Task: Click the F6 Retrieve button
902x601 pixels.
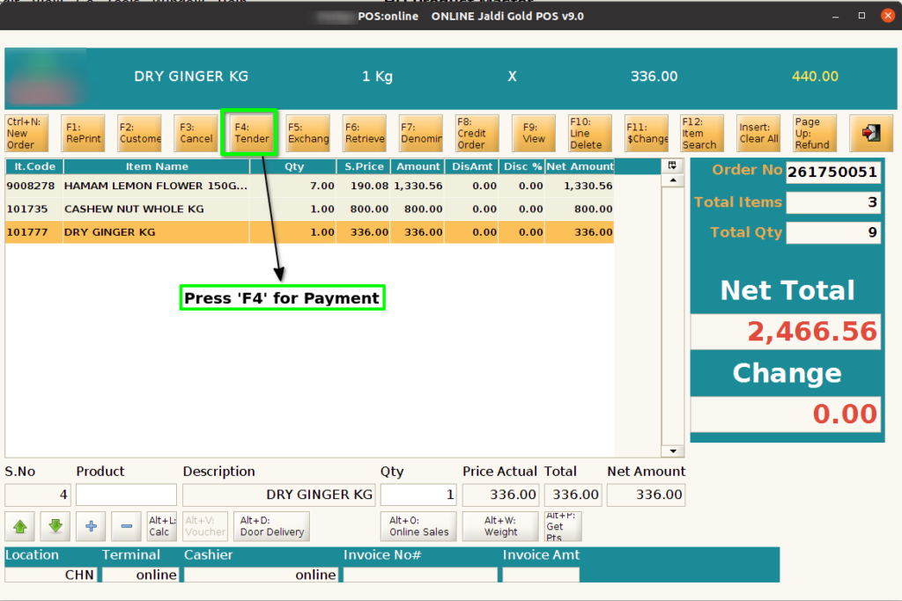Action: tap(365, 133)
